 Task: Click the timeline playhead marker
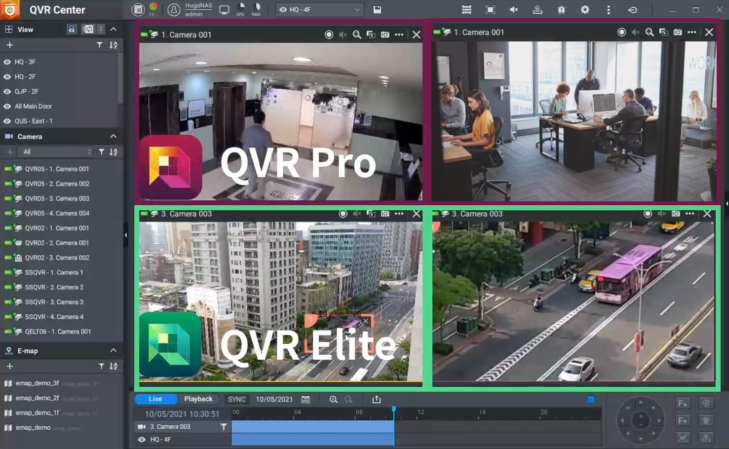coord(394,410)
